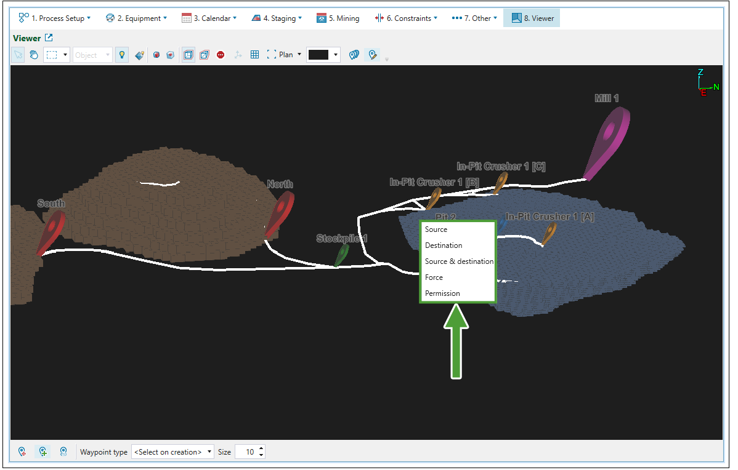Activate the hand pan tool
Viewport: 738px width, 470px height.
click(34, 55)
